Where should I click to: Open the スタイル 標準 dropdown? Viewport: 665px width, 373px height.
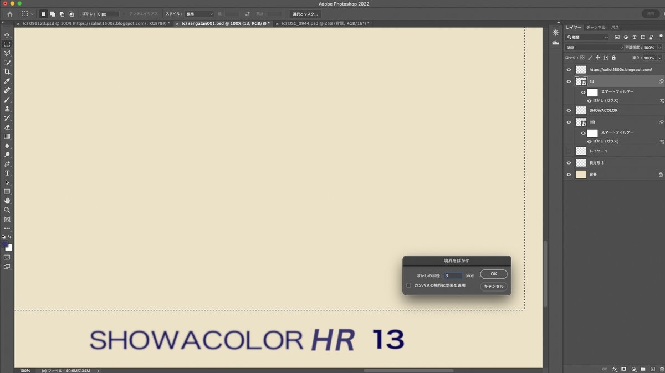click(201, 13)
